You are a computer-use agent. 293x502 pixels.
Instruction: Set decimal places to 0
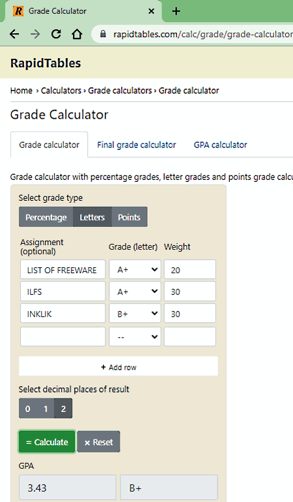pyautogui.click(x=28, y=409)
